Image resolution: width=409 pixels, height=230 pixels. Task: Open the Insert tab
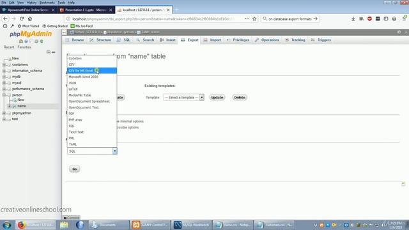pos(167,40)
